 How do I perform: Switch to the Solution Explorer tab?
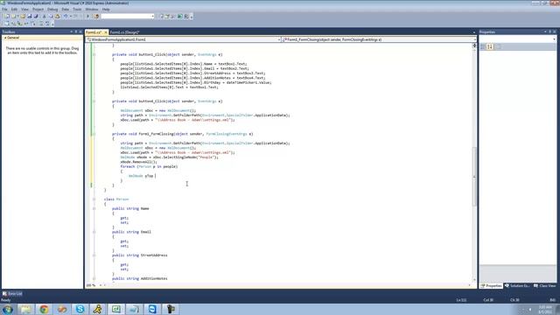click(517, 286)
